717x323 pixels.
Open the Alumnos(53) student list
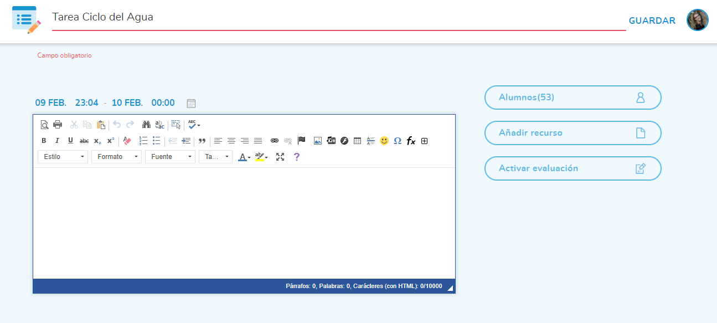coord(572,98)
